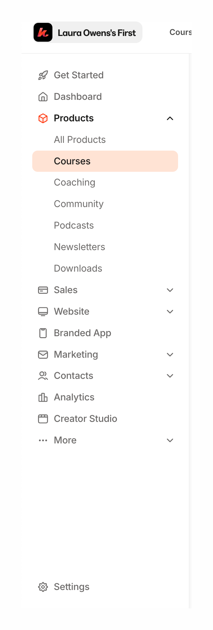Click the Contacts people icon
213x630 pixels.
(x=43, y=376)
